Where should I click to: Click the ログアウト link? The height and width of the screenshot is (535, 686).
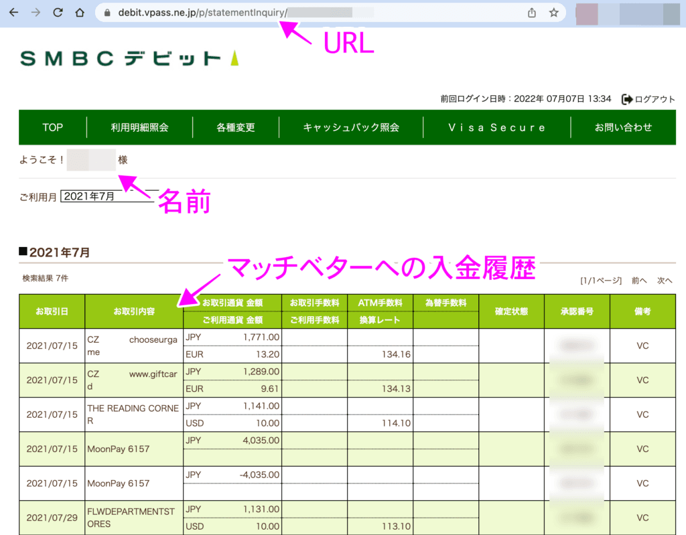[x=655, y=99]
